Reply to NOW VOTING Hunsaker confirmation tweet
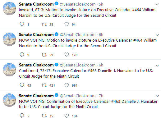This screenshot has width=161, height=118. [x=22, y=116]
